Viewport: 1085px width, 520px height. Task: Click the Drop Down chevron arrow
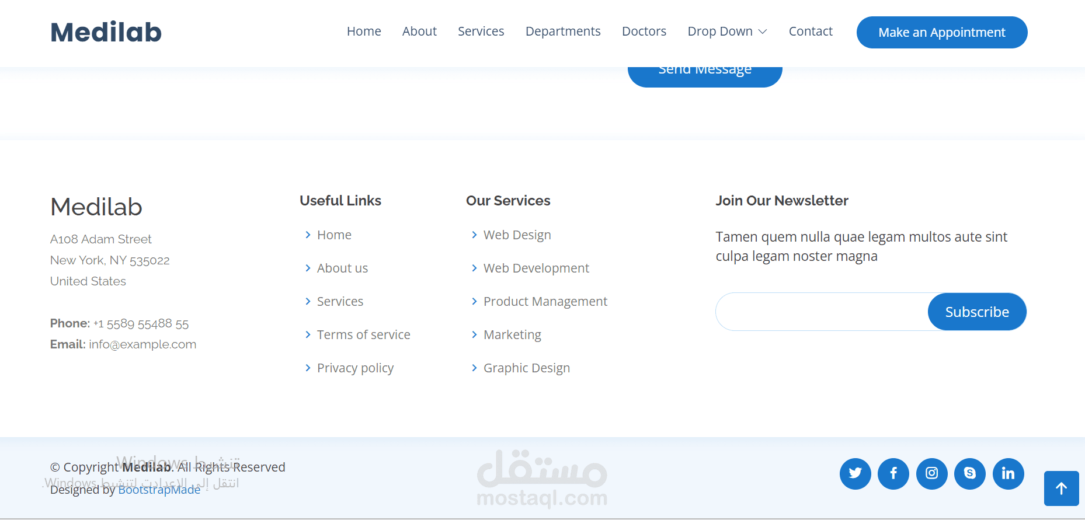tap(763, 32)
